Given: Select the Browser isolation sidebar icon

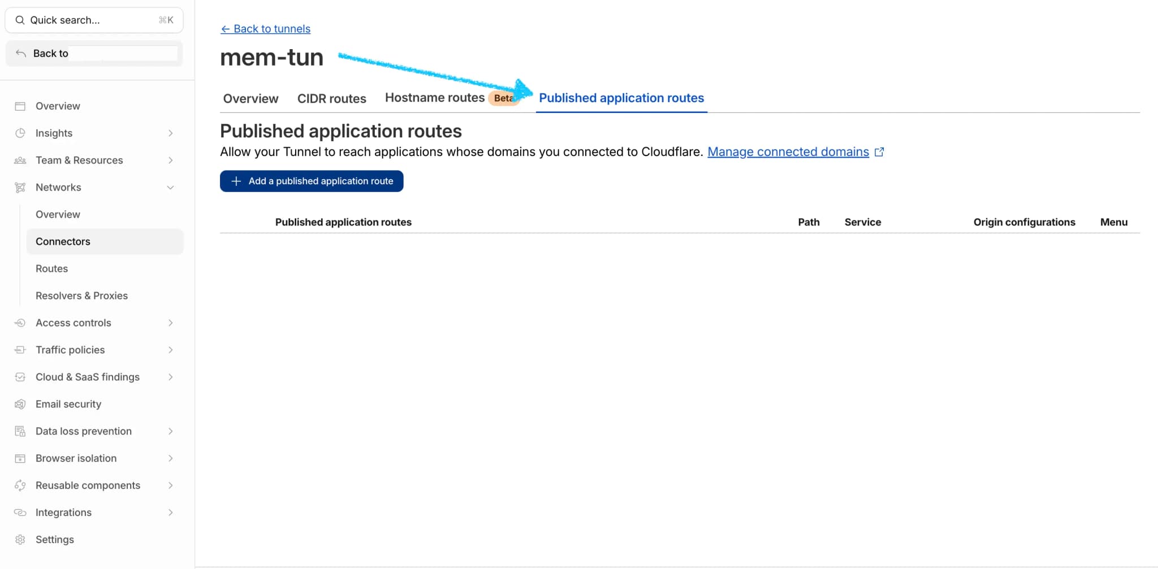Looking at the screenshot, I should tap(20, 458).
